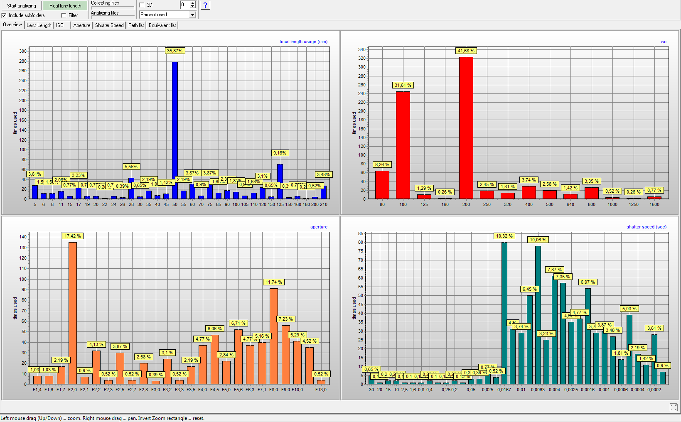Click the numeric field showing 0
The width and height of the screenshot is (681, 422).
(x=184, y=5)
